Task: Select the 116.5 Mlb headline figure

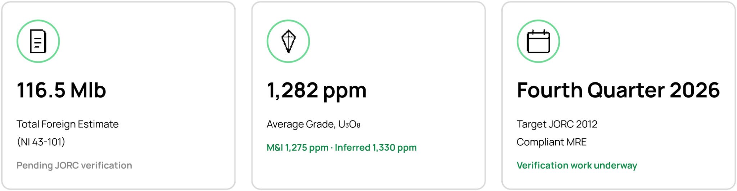Action: click(62, 90)
